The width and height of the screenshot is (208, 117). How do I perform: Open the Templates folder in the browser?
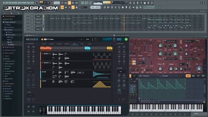pyautogui.click(x=8, y=98)
